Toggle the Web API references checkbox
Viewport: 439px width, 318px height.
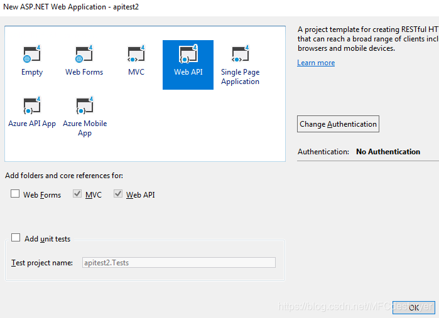[x=118, y=194]
